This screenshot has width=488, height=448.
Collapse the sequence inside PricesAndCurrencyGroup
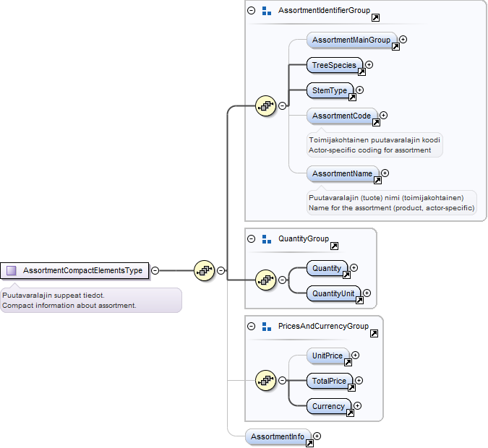282,381
